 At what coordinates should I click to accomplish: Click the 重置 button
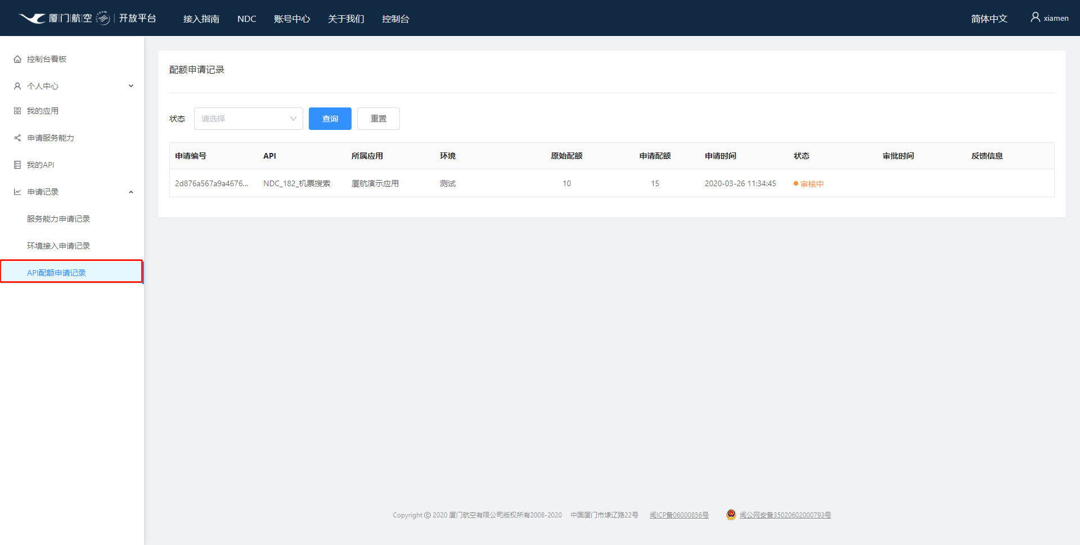point(379,119)
